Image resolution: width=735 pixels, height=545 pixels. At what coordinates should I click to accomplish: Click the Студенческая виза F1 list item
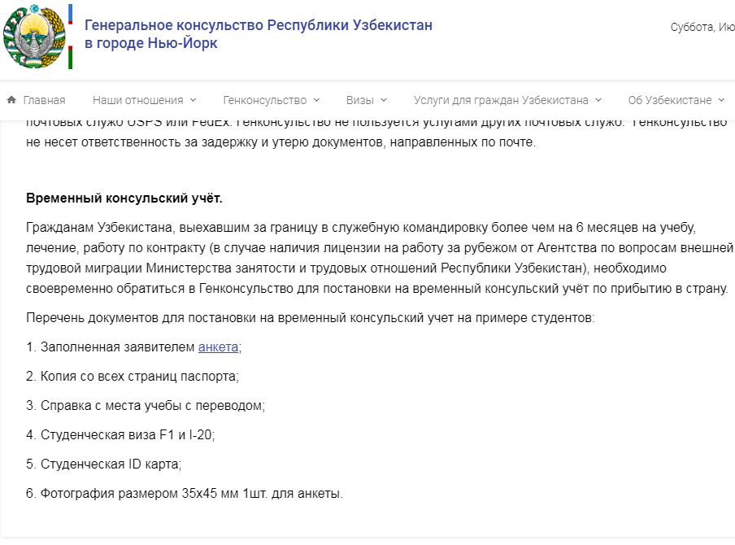click(121, 435)
